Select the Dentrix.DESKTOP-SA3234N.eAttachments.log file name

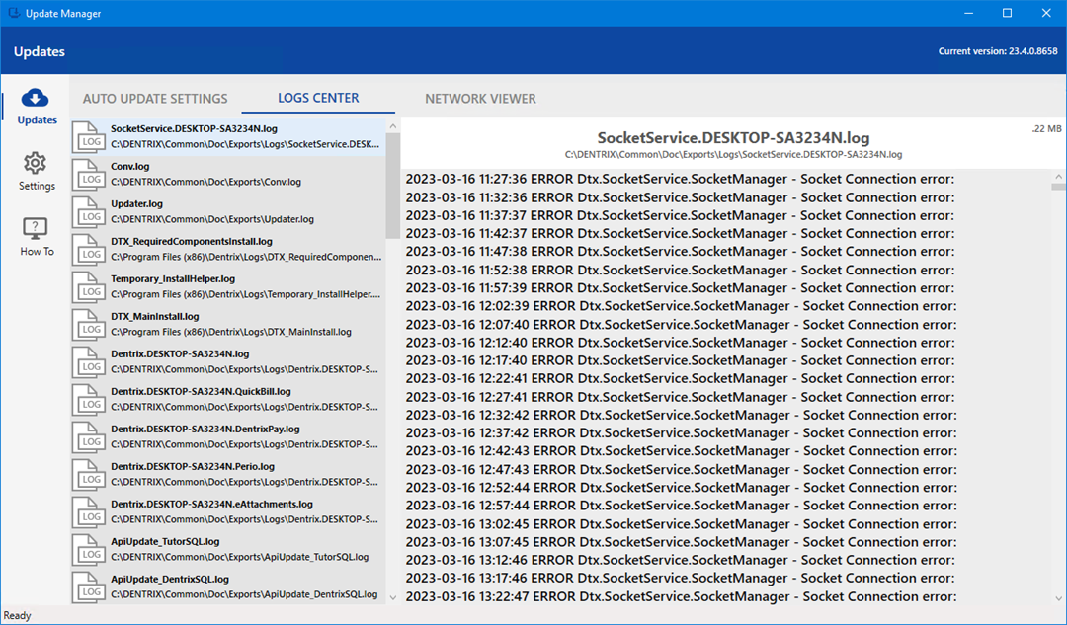(211, 504)
